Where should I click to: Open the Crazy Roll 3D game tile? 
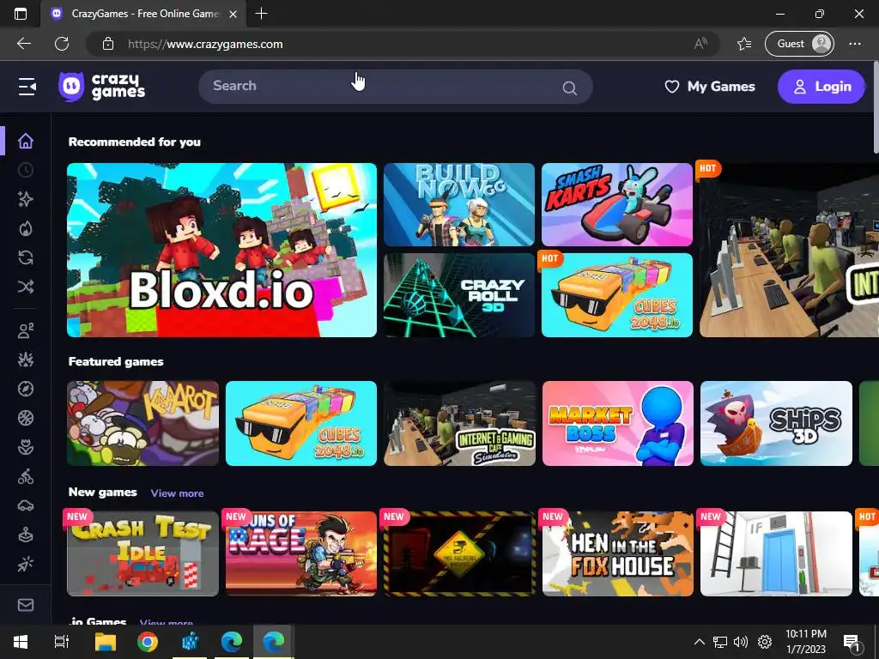459,295
